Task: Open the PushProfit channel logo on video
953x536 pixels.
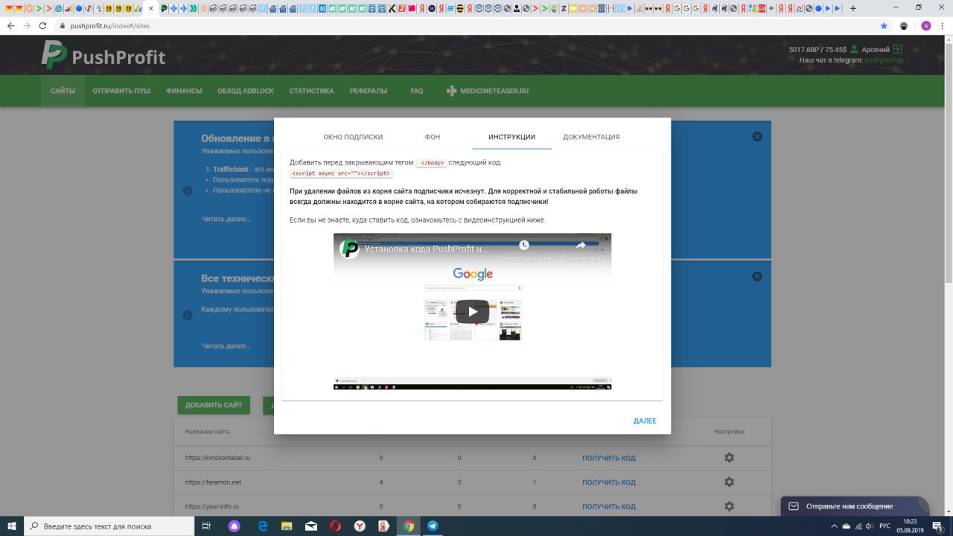Action: (x=349, y=249)
